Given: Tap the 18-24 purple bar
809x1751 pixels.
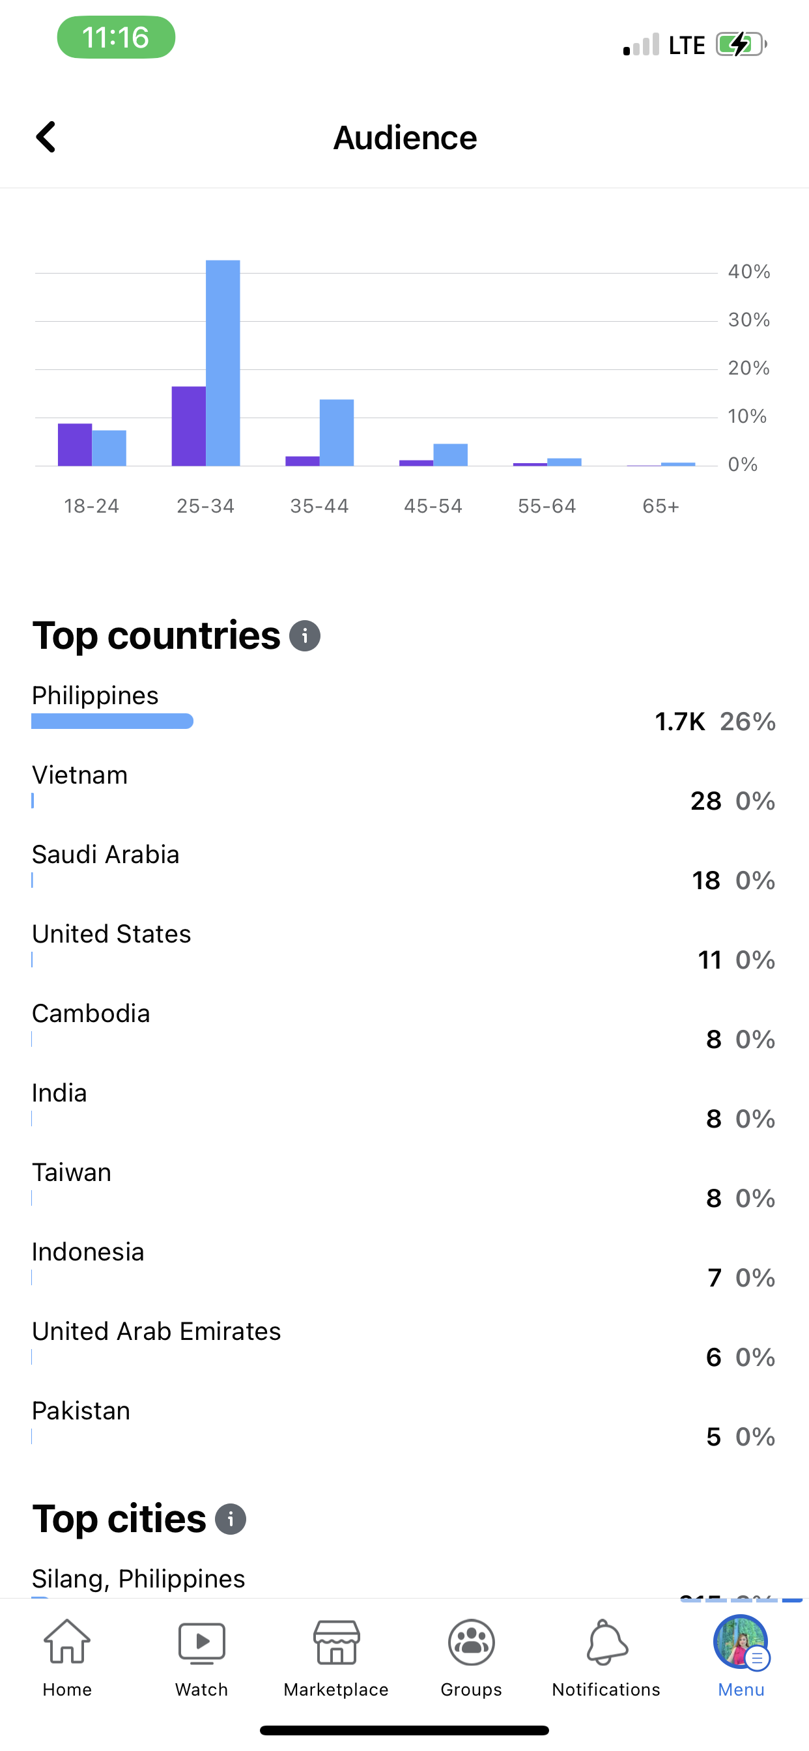Looking at the screenshot, I should (75, 444).
